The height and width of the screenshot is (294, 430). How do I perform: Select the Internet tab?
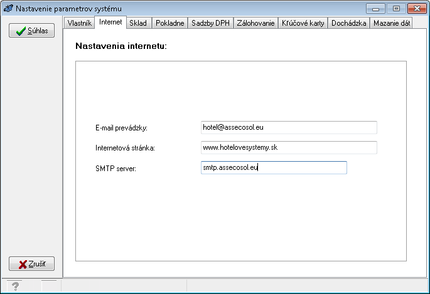pos(110,22)
